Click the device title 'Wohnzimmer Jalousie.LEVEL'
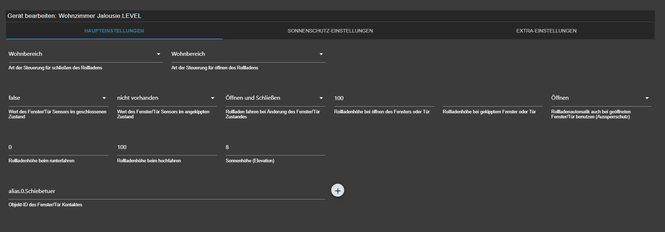665x232 pixels. pyautogui.click(x=100, y=16)
